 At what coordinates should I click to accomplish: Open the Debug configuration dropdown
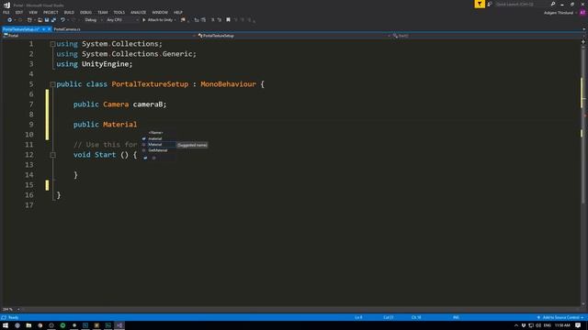coord(94,20)
